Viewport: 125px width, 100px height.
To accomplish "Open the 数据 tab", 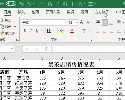I will [x=70, y=12].
